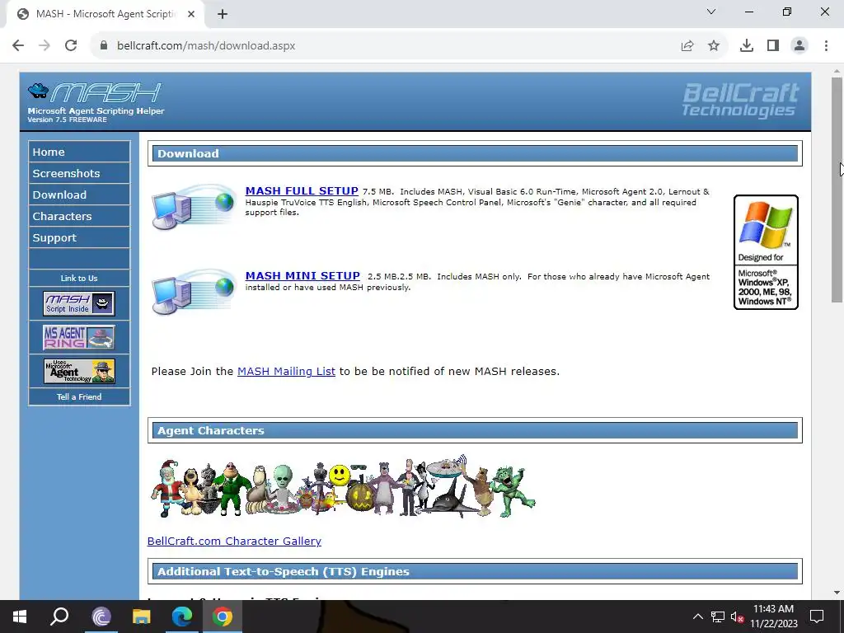844x633 pixels.
Task: Select the MASH - Microsoft Agent Scripting tab
Action: [105, 14]
